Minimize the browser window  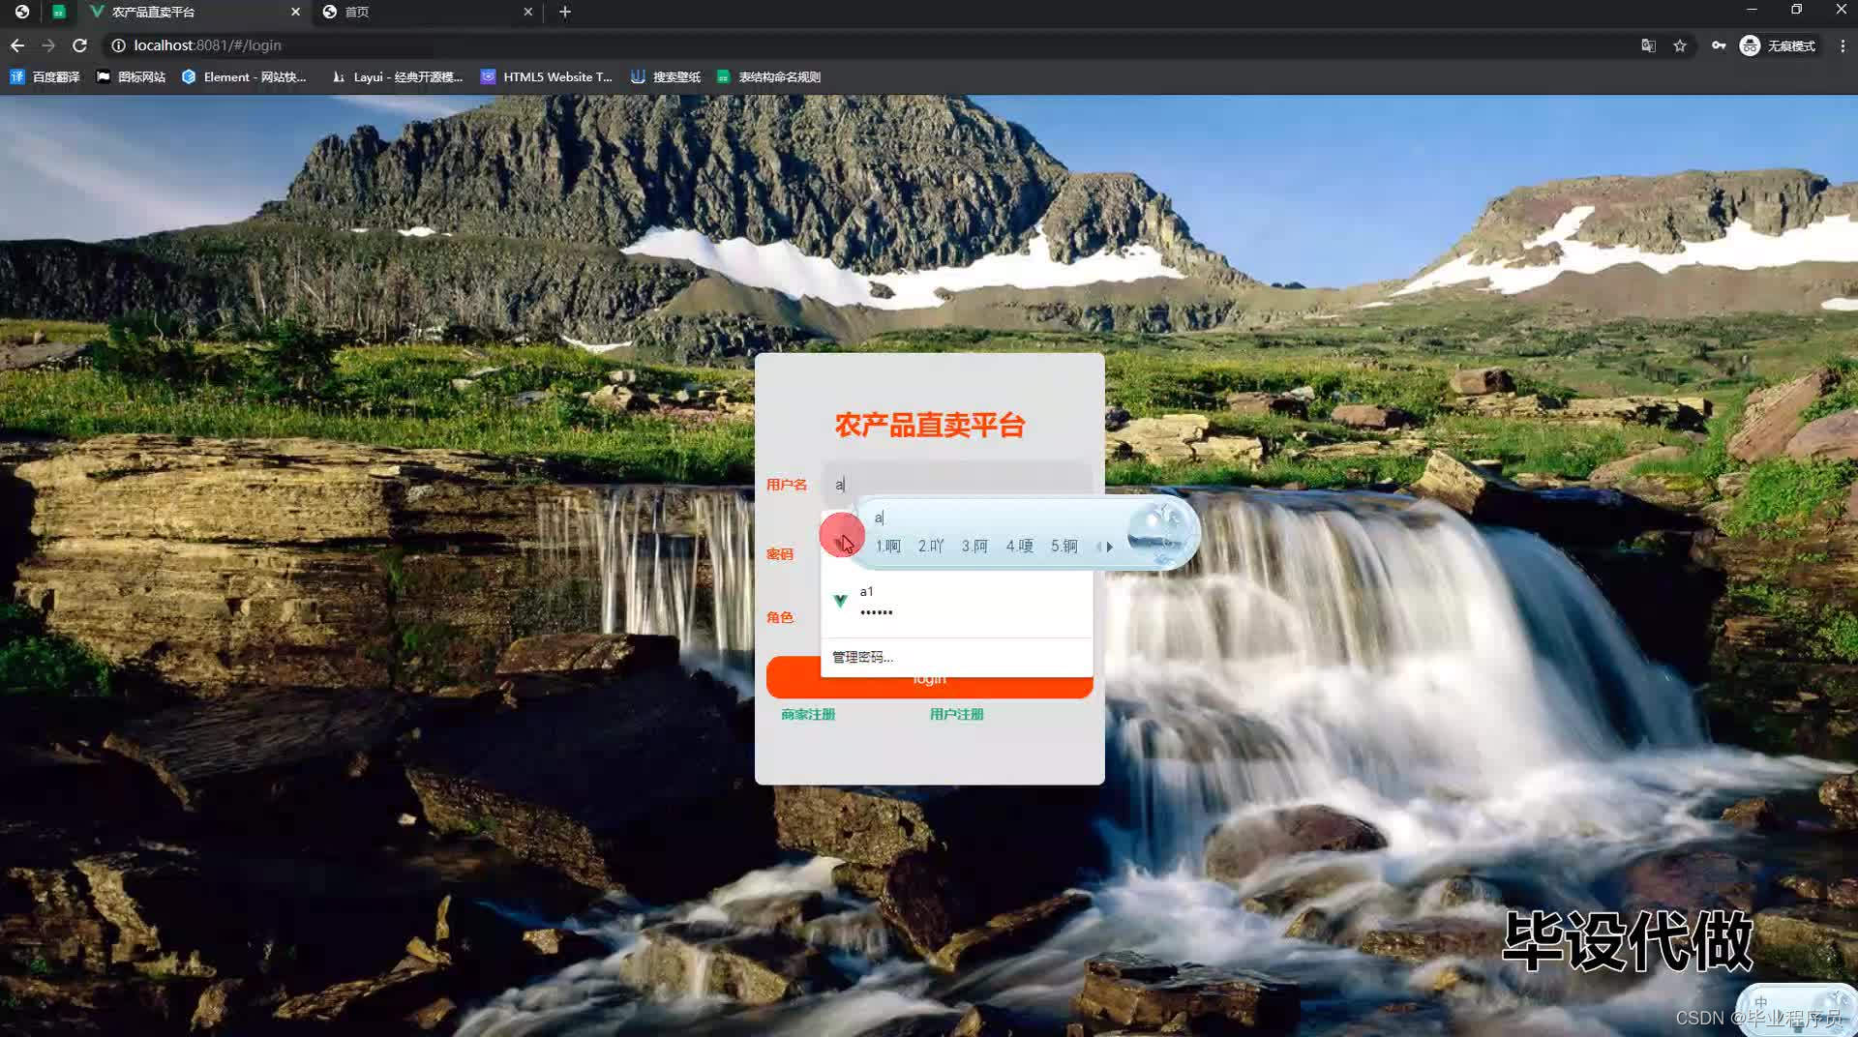1751,10
